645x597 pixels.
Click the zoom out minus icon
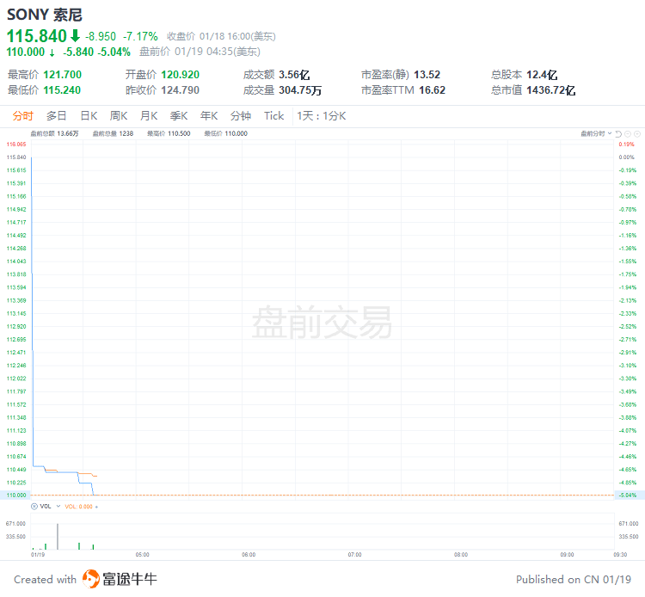pos(628,133)
